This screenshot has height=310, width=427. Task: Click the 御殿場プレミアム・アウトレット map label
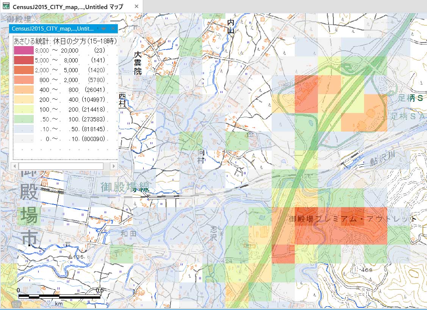coord(352,219)
